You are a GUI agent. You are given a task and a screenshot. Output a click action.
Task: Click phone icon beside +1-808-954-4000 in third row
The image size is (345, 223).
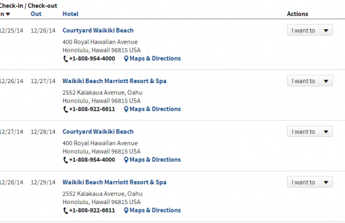tap(66, 161)
